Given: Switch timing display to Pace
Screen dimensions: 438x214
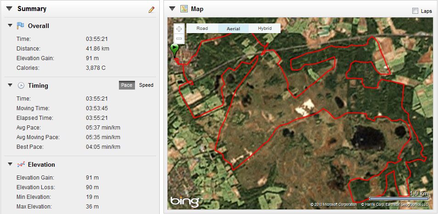Looking at the screenshot, I should click(127, 85).
